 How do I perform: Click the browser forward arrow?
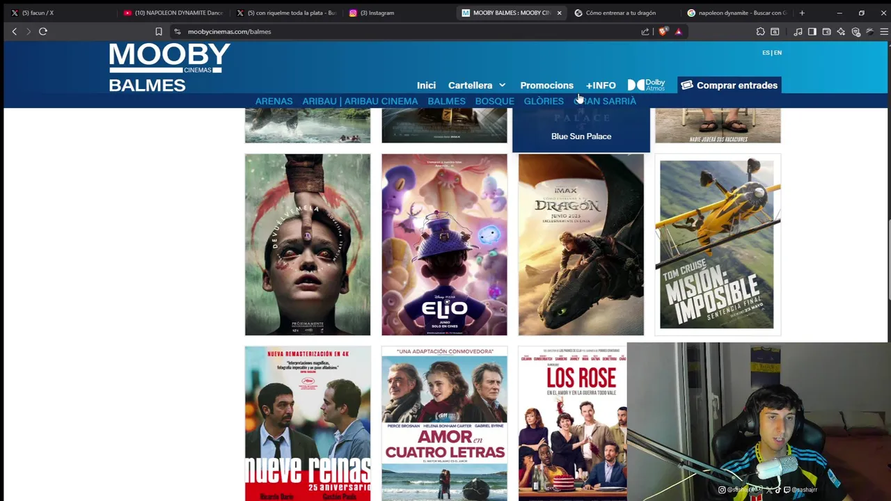tap(29, 31)
